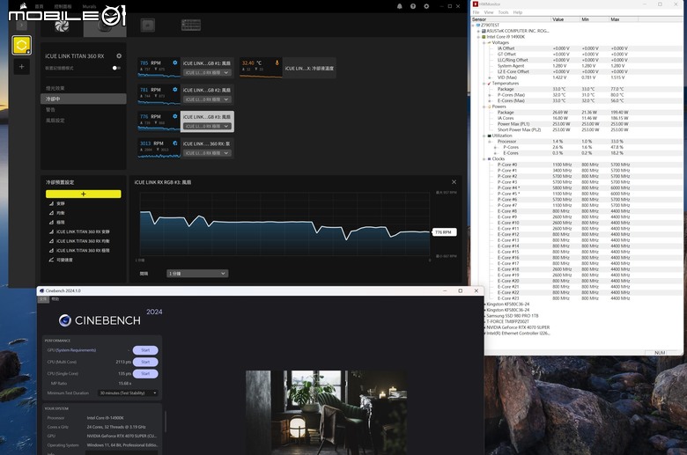Screen dimensions: 687x455
Task: Open Tools menu in HWMonitor
Action: pos(503,12)
